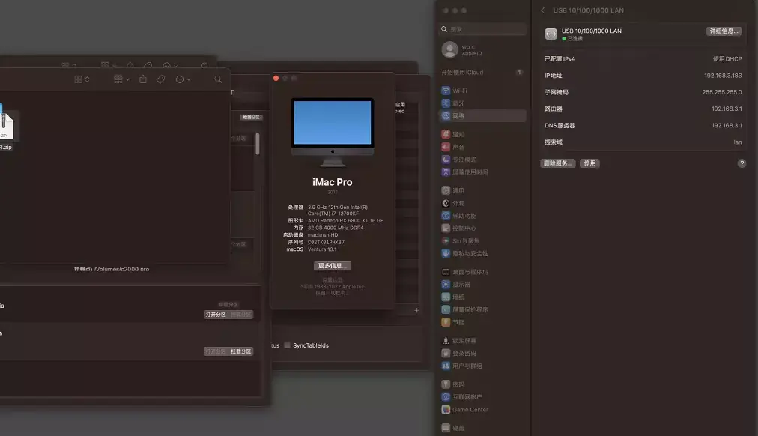758x436 pixels.
Task: Open Finder group-by dropdown in front window
Action: click(x=121, y=79)
